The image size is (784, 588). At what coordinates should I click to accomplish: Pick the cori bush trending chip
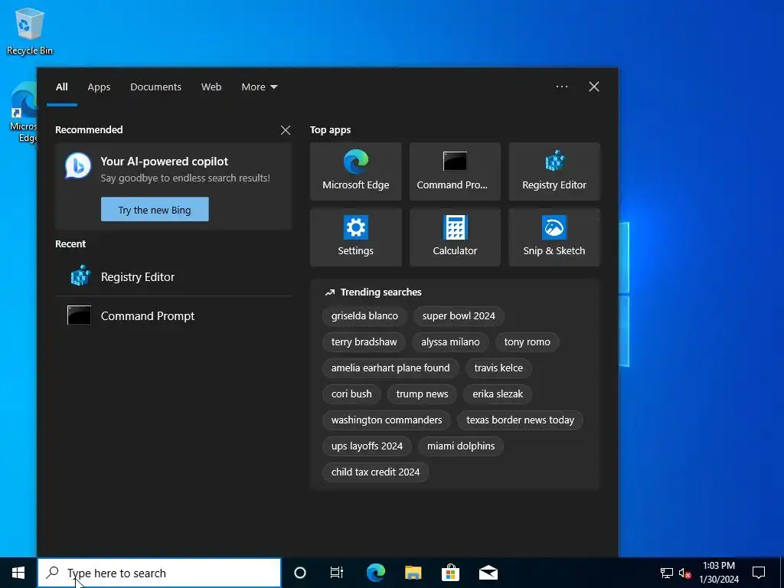pos(351,394)
